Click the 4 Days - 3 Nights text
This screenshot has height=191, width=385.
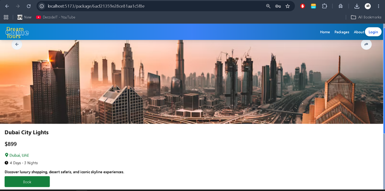coord(24,163)
